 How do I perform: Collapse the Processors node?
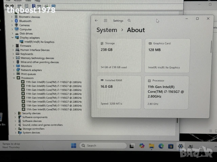[x=14, y=78]
